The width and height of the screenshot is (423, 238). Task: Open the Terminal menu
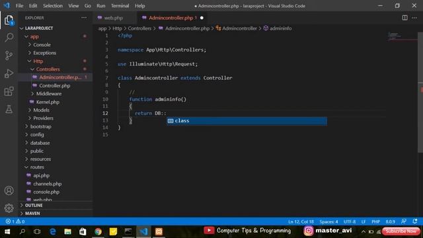pos(120,6)
